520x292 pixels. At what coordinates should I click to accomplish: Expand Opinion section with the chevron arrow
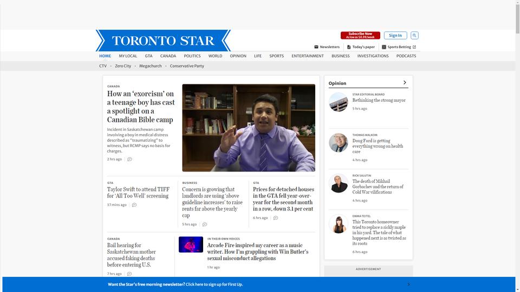(405, 82)
